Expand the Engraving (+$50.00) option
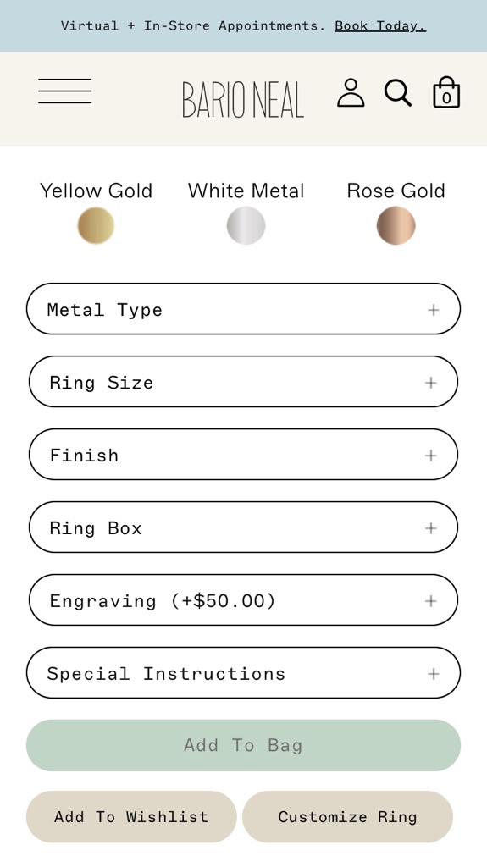This screenshot has height=867, width=487. pos(244,600)
